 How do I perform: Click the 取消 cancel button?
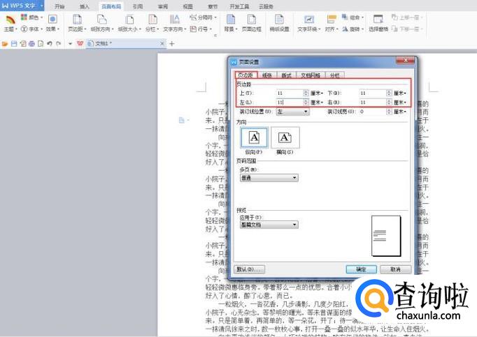click(395, 269)
